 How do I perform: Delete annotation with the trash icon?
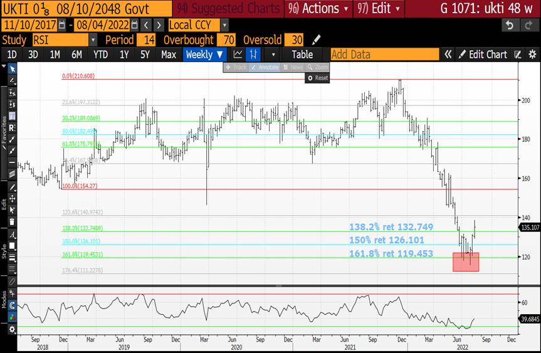coord(12,221)
